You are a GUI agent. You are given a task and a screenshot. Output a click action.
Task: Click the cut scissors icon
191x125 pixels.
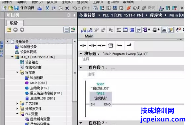click(x=47, y=8)
